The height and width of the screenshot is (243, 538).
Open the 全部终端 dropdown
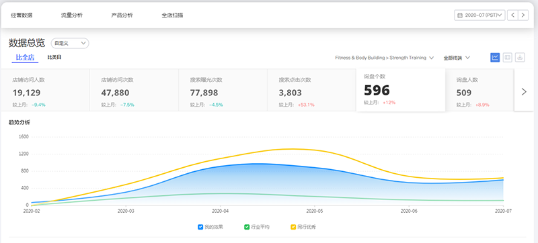[x=457, y=58]
